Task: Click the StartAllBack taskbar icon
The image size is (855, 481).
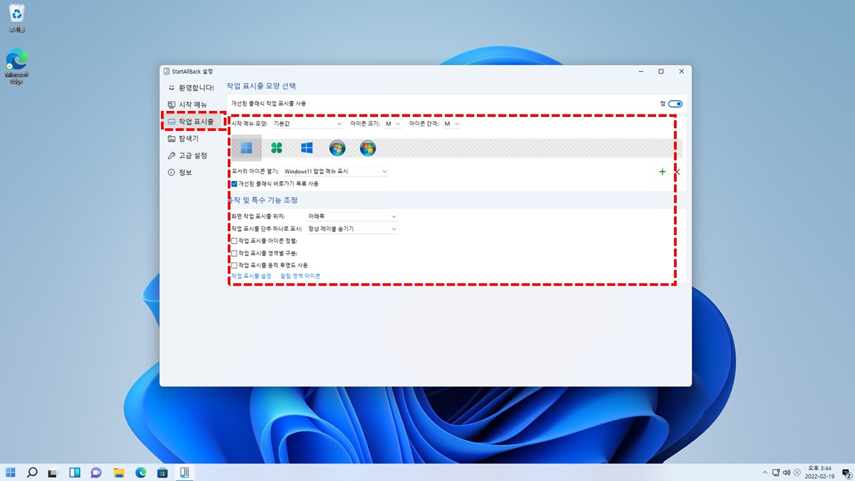Action: click(x=184, y=472)
